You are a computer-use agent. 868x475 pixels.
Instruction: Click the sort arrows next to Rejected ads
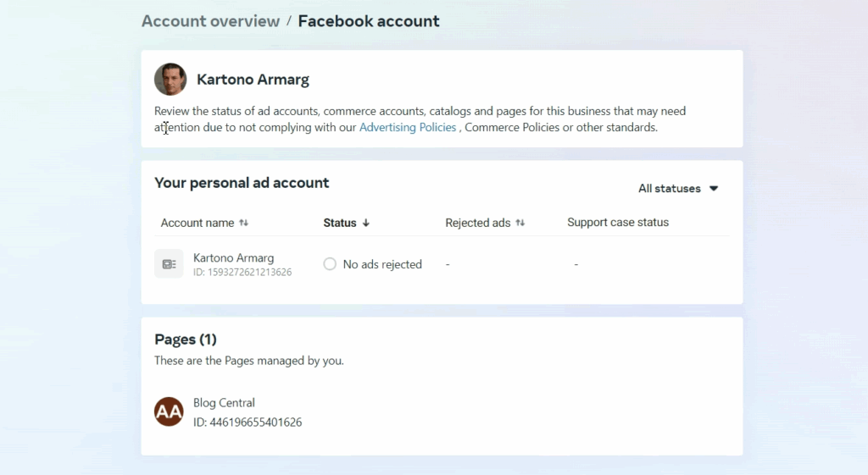pos(520,224)
